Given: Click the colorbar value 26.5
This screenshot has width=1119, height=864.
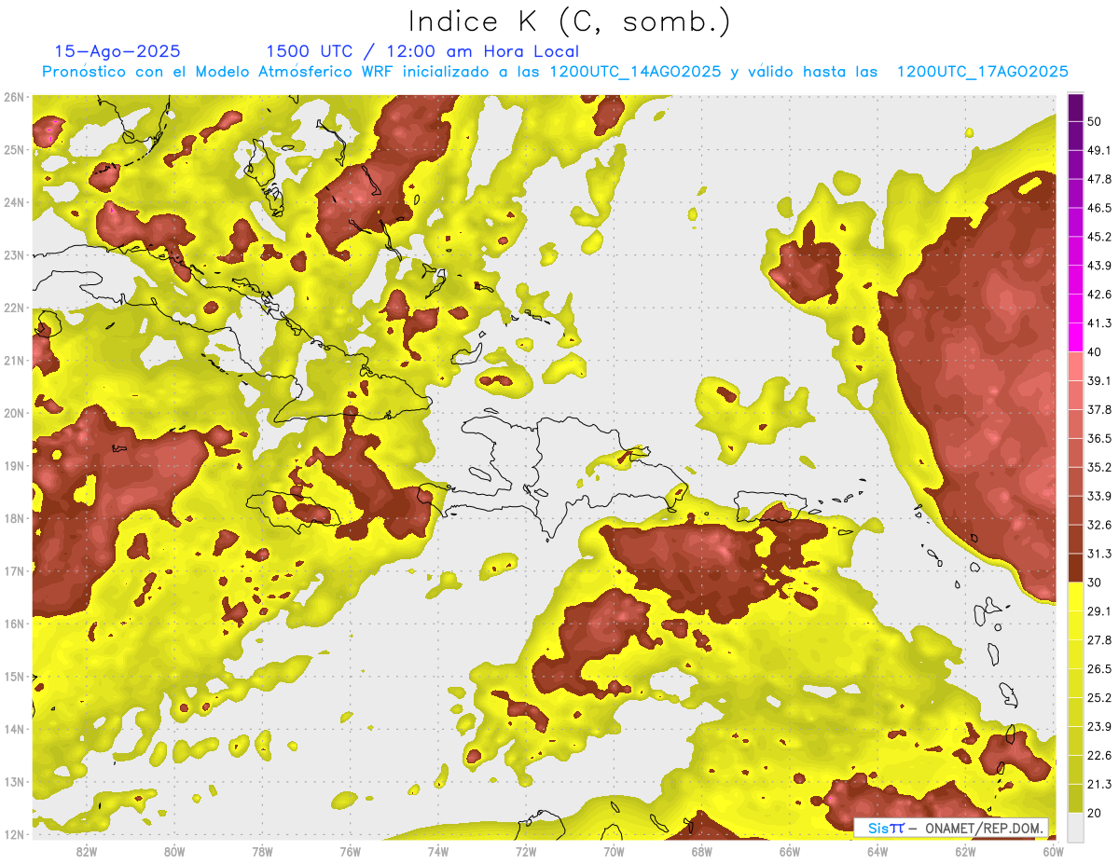Looking at the screenshot, I should coord(1099,669).
